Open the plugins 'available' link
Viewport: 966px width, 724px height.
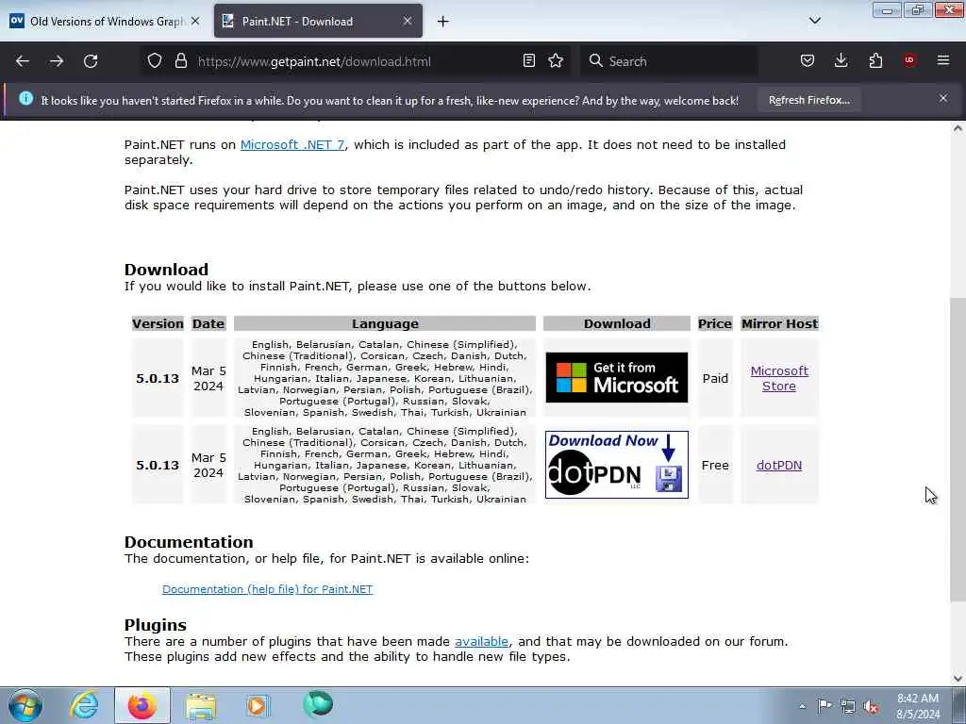[x=481, y=641]
